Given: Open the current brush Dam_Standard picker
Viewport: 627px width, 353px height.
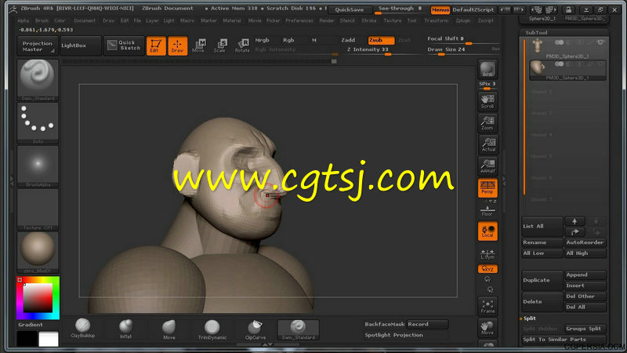Looking at the screenshot, I should click(x=38, y=80).
